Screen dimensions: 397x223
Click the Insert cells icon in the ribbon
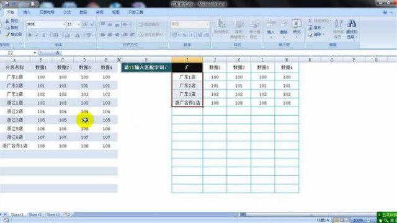coord(270,24)
